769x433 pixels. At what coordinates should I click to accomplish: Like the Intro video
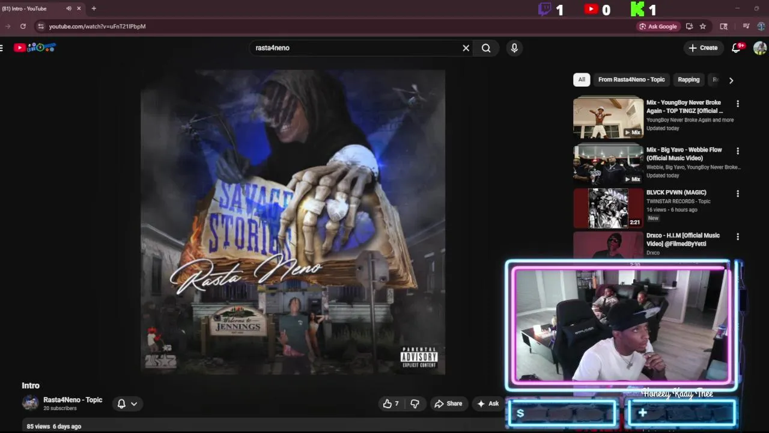coord(391,404)
